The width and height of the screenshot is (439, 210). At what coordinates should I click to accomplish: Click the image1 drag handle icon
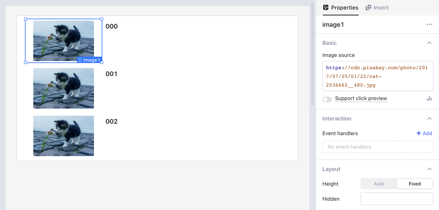(80, 60)
